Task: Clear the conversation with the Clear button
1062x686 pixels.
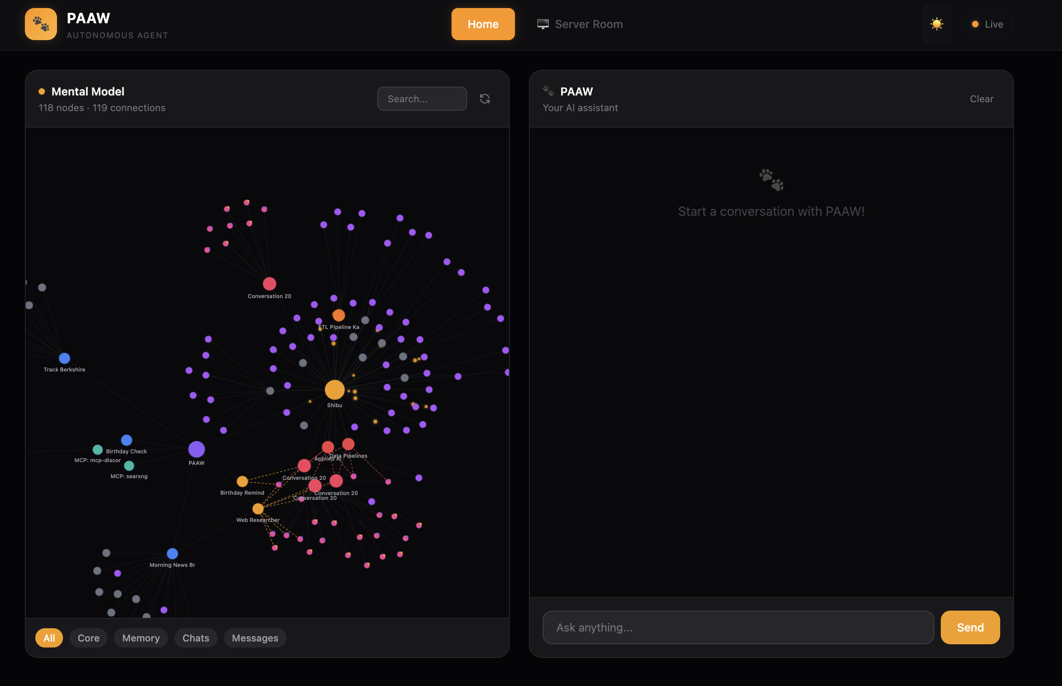Action: point(981,99)
